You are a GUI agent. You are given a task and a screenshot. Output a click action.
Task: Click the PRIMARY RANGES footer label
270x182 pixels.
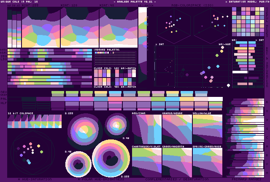pos(246,179)
